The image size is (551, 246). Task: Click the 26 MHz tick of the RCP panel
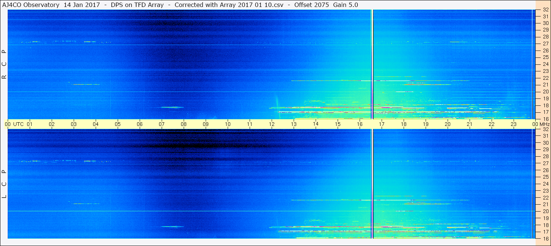(x=546, y=51)
